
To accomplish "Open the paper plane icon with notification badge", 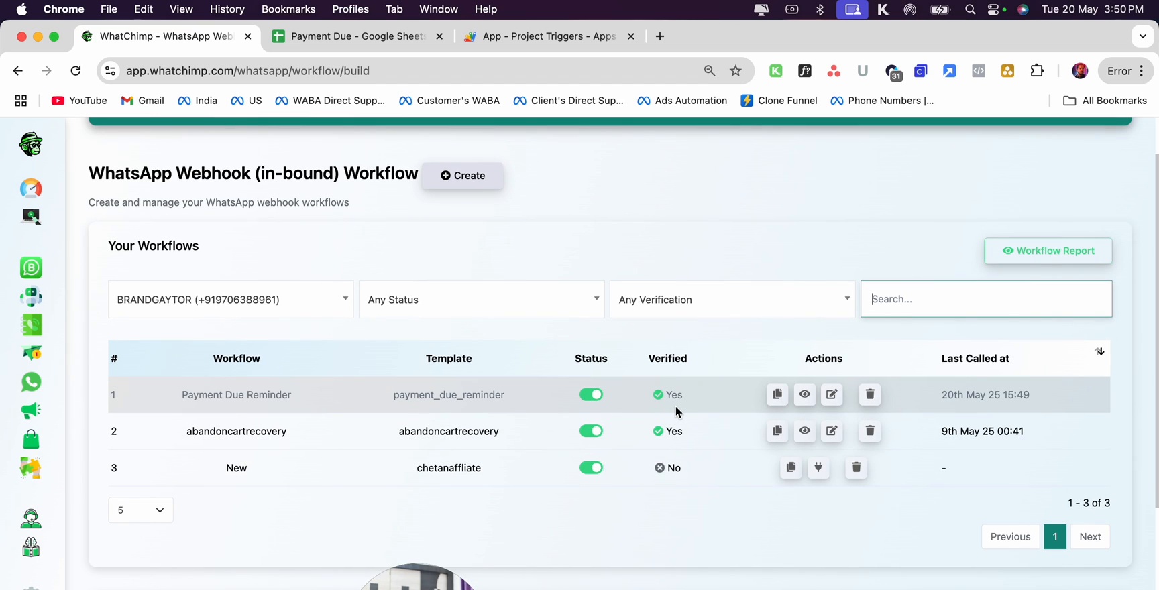I will coord(31,353).
